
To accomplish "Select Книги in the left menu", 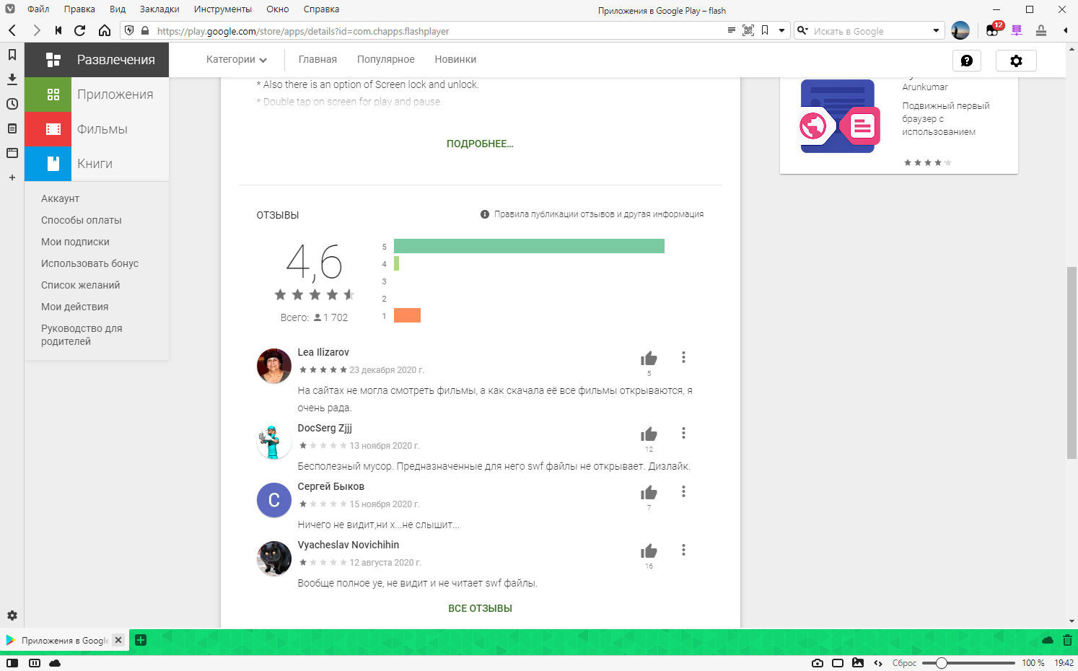I will point(97,164).
